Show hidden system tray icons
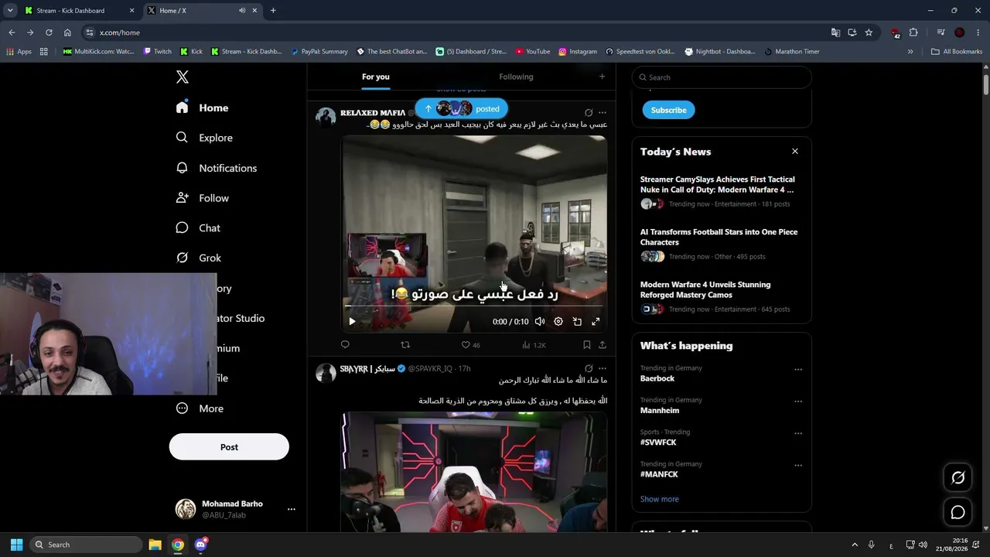 pyautogui.click(x=855, y=545)
